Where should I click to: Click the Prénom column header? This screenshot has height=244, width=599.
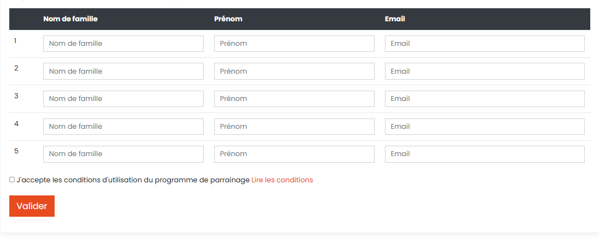click(x=228, y=19)
